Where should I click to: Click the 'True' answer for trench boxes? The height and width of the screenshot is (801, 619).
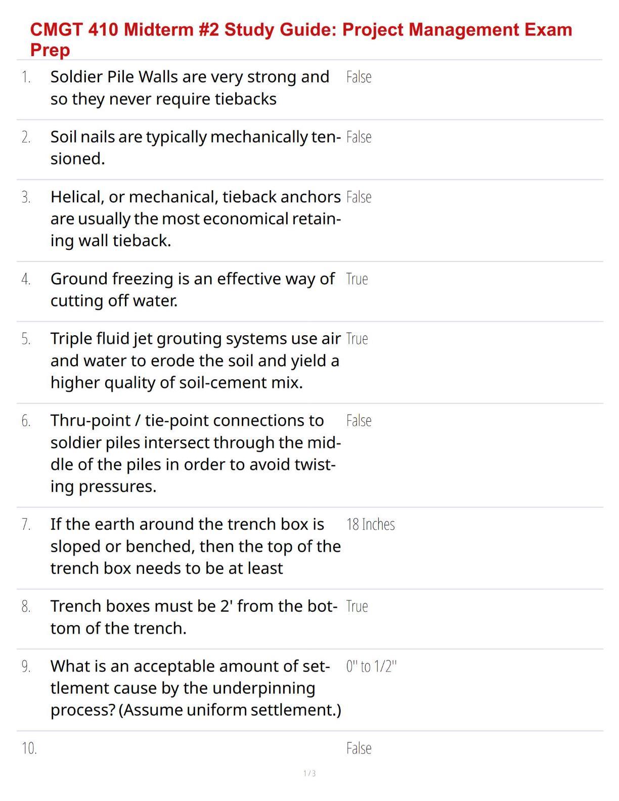(357, 606)
